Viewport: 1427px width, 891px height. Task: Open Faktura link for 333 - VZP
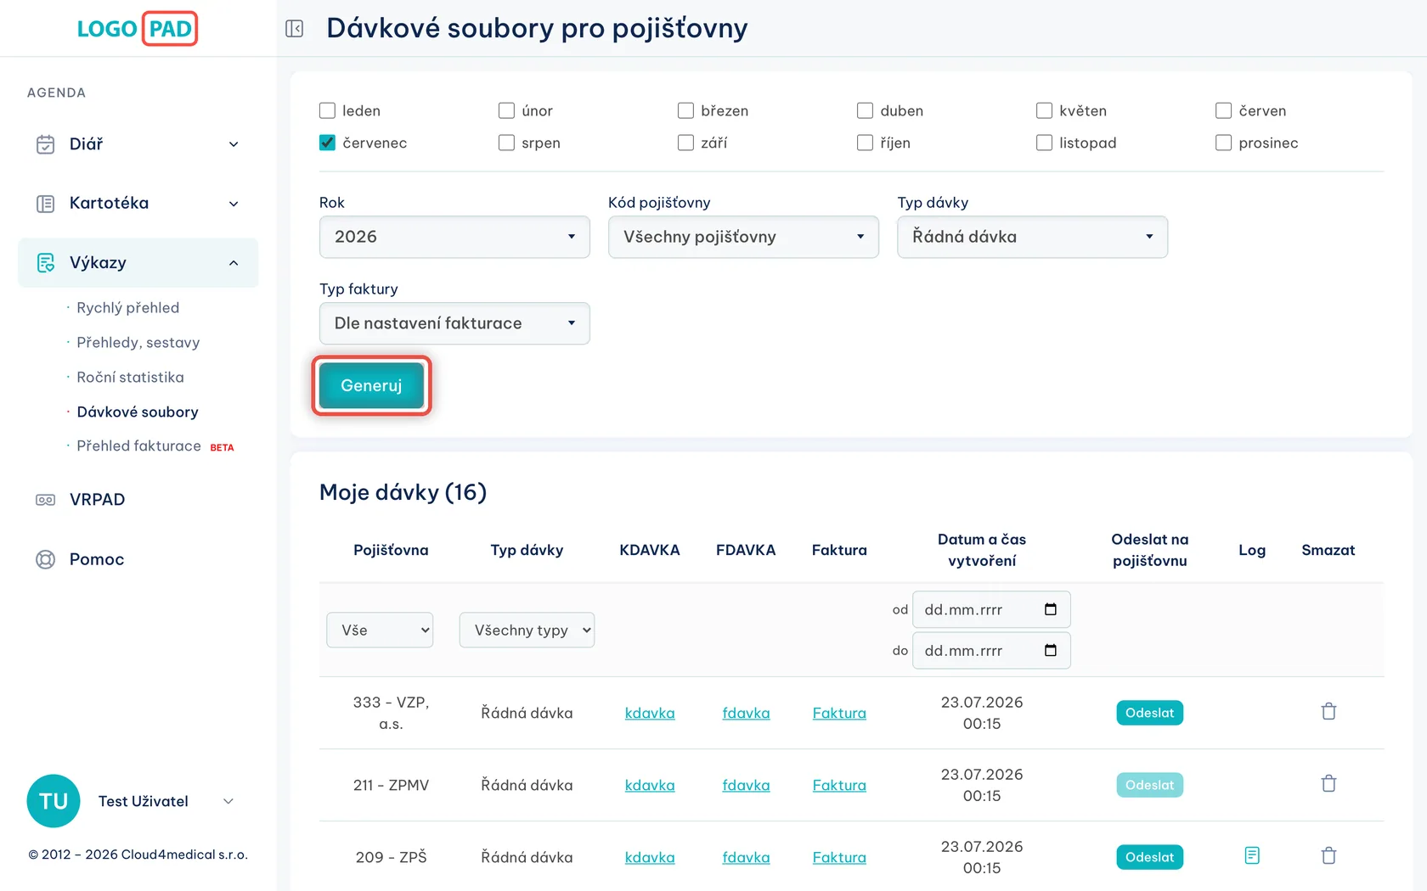839,713
